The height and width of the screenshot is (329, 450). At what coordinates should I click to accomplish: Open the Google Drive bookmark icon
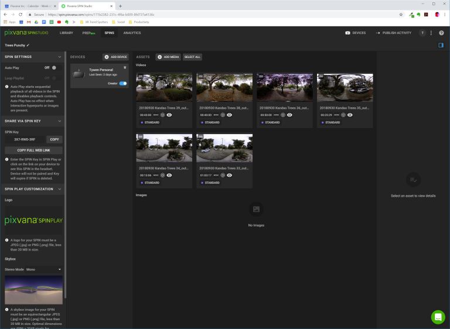(36, 22)
